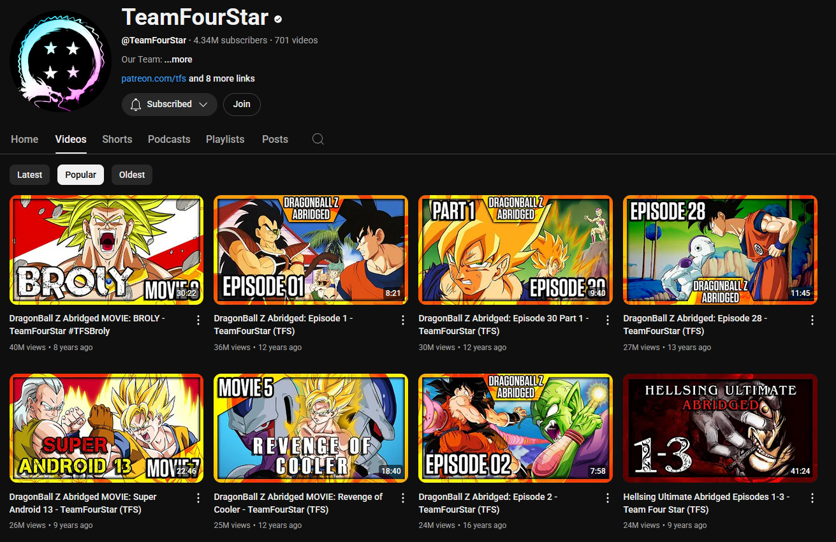Click the '701 videos' count

pyautogui.click(x=297, y=40)
